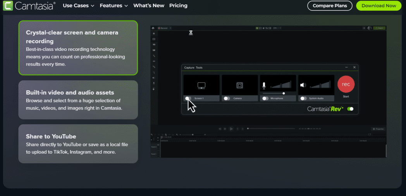Click the green edit mode icon in the canvas toolbar
Viewport: 406px width, 196px height.
257,28
